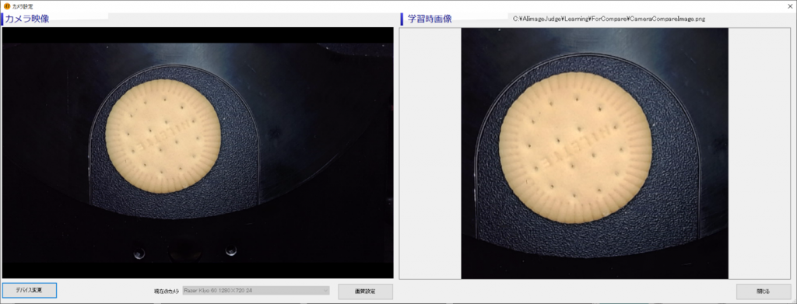Click the biscuit in the live camera feed
The height and width of the screenshot is (304, 797).
(163, 136)
